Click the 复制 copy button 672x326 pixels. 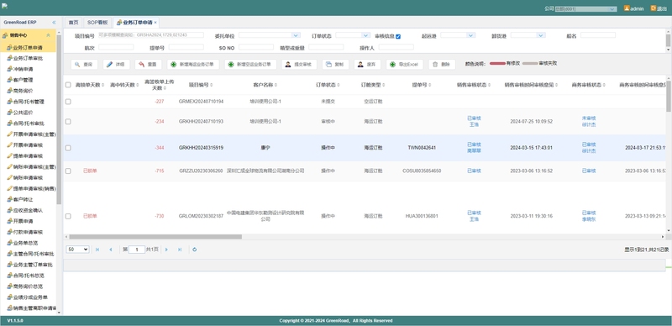point(335,65)
